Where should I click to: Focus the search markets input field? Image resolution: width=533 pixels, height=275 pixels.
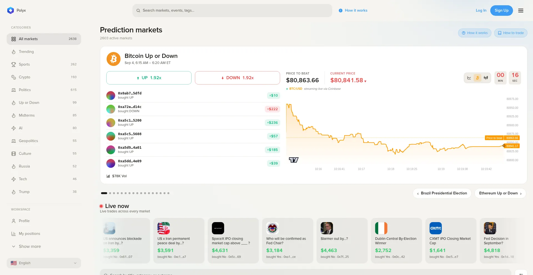[x=232, y=11]
